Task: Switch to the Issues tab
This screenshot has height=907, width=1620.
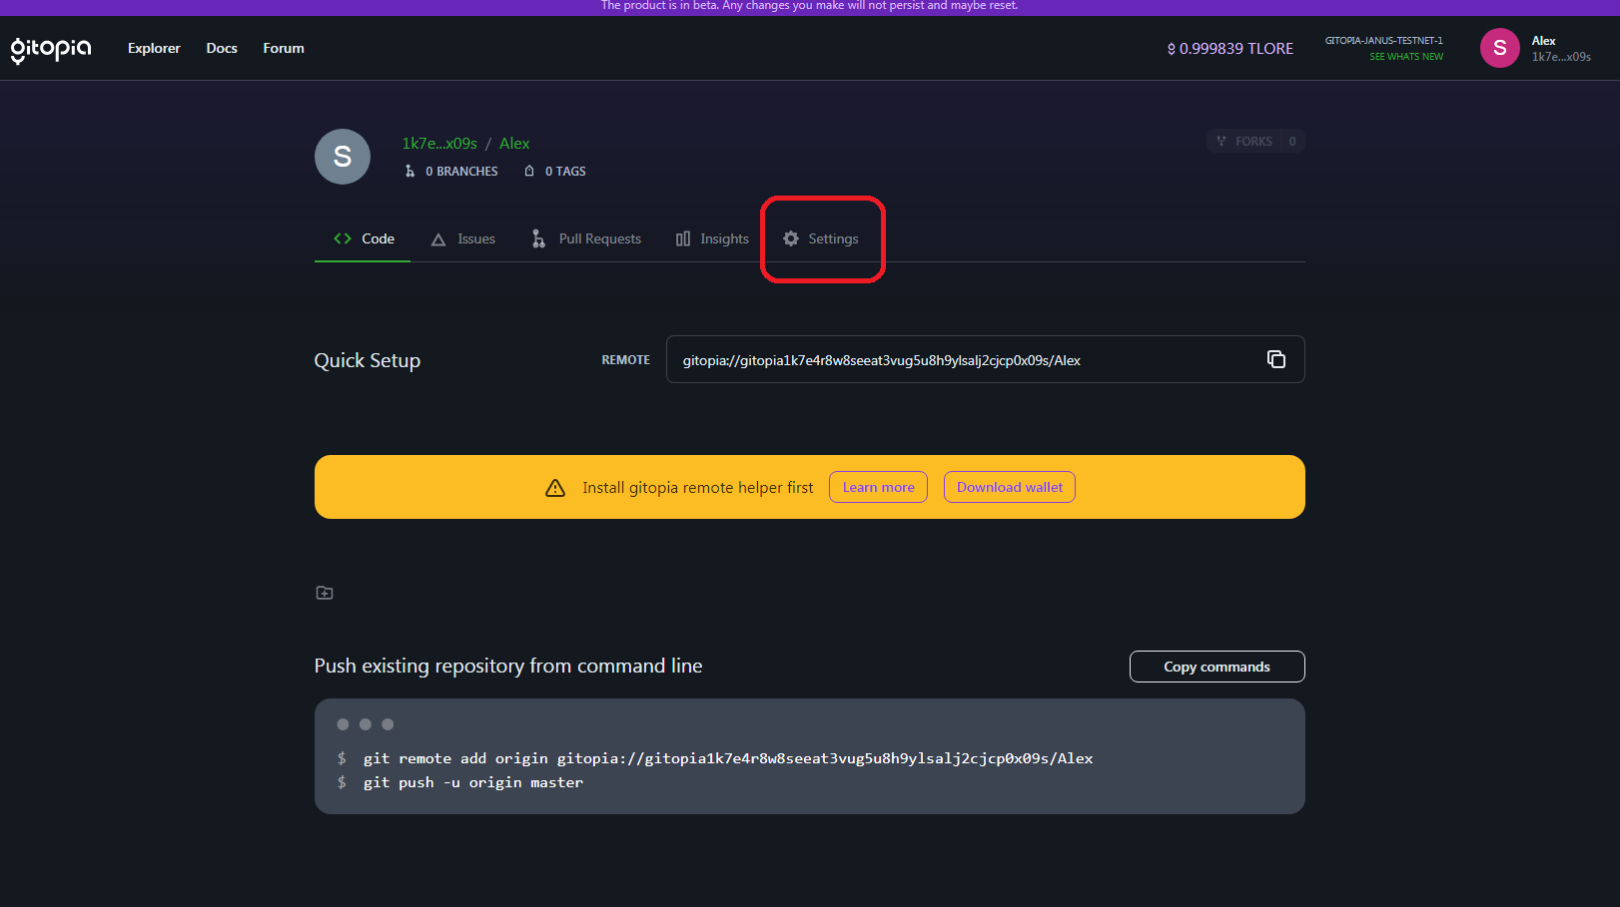Action: (x=462, y=238)
